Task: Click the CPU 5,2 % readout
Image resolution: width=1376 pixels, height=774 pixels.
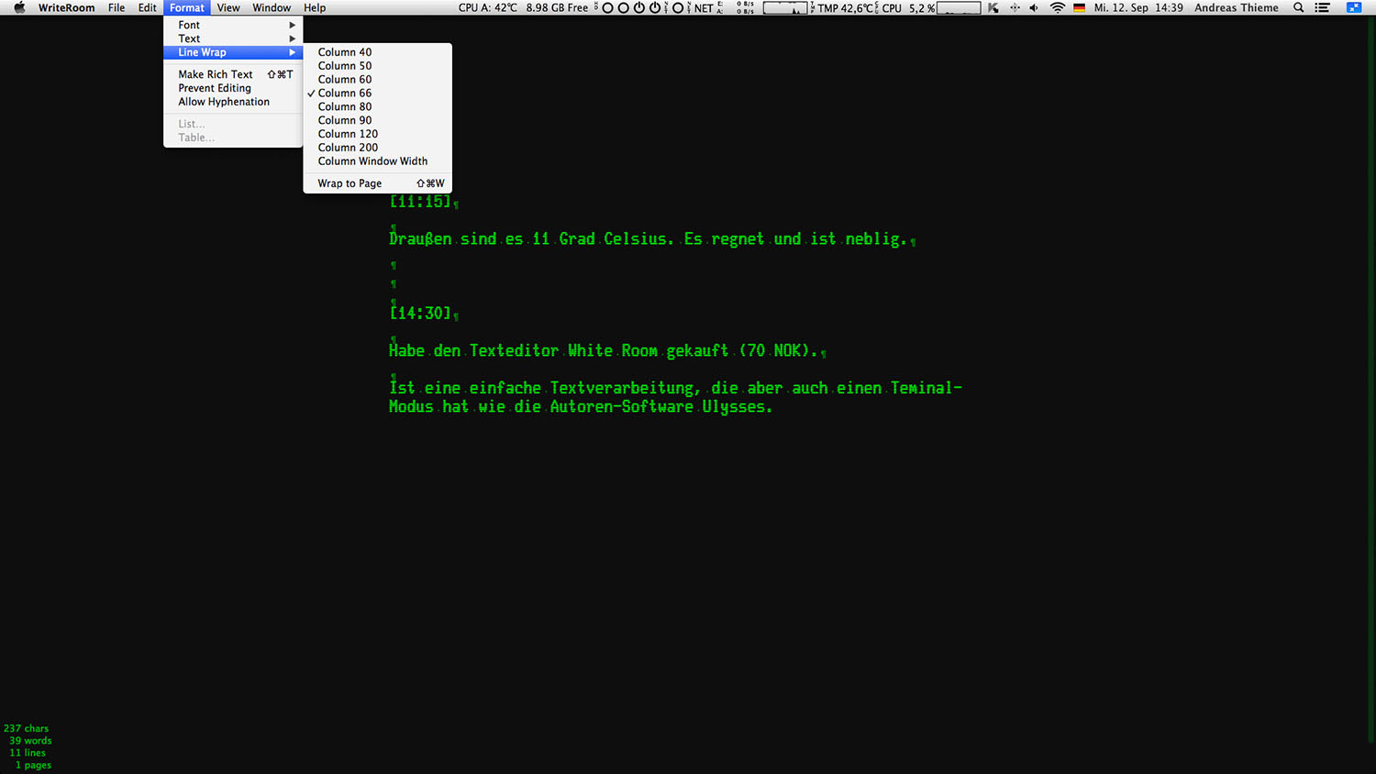Action: 909,7
